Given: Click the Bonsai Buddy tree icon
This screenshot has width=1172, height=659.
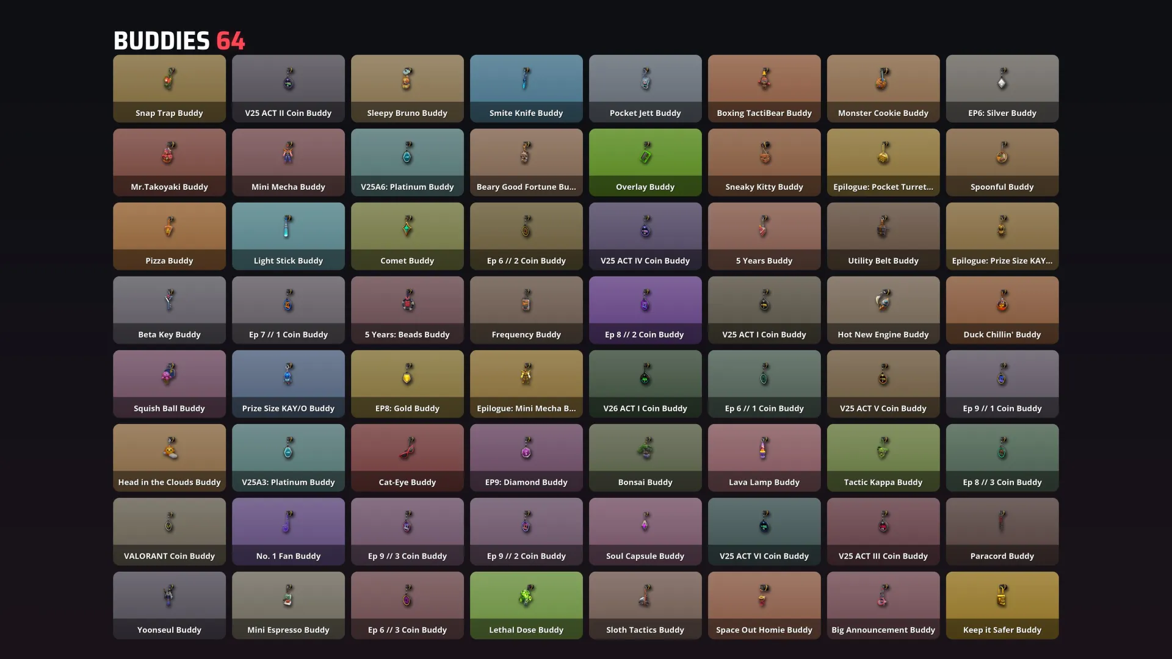Looking at the screenshot, I should [x=645, y=448].
